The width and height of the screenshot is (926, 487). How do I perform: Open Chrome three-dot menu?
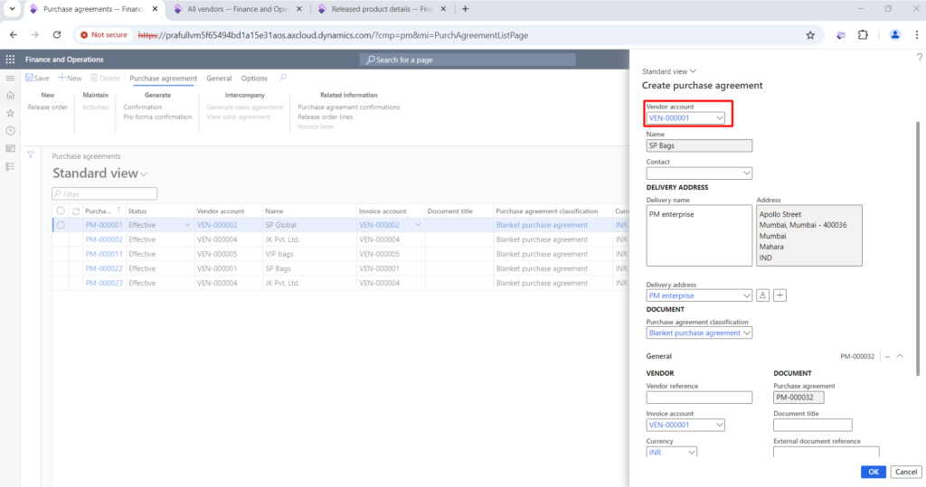[917, 35]
